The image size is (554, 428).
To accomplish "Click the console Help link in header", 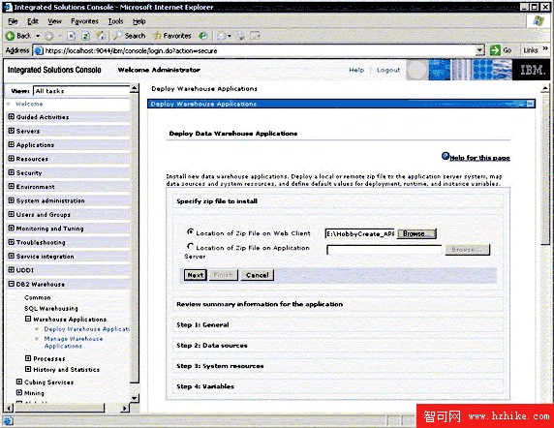I will coord(356,70).
